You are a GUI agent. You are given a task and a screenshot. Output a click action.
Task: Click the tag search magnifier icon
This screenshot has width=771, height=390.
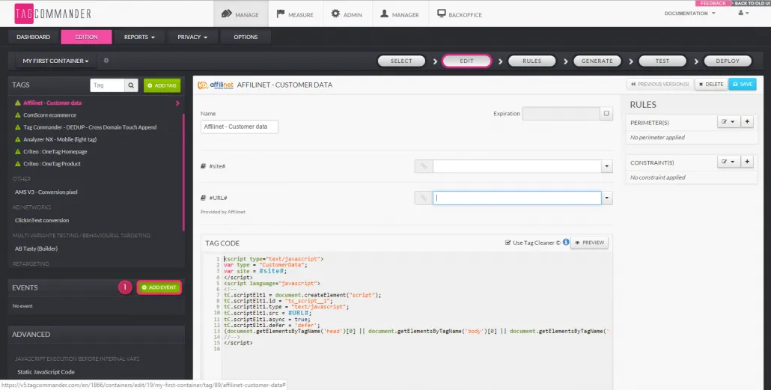click(132, 86)
